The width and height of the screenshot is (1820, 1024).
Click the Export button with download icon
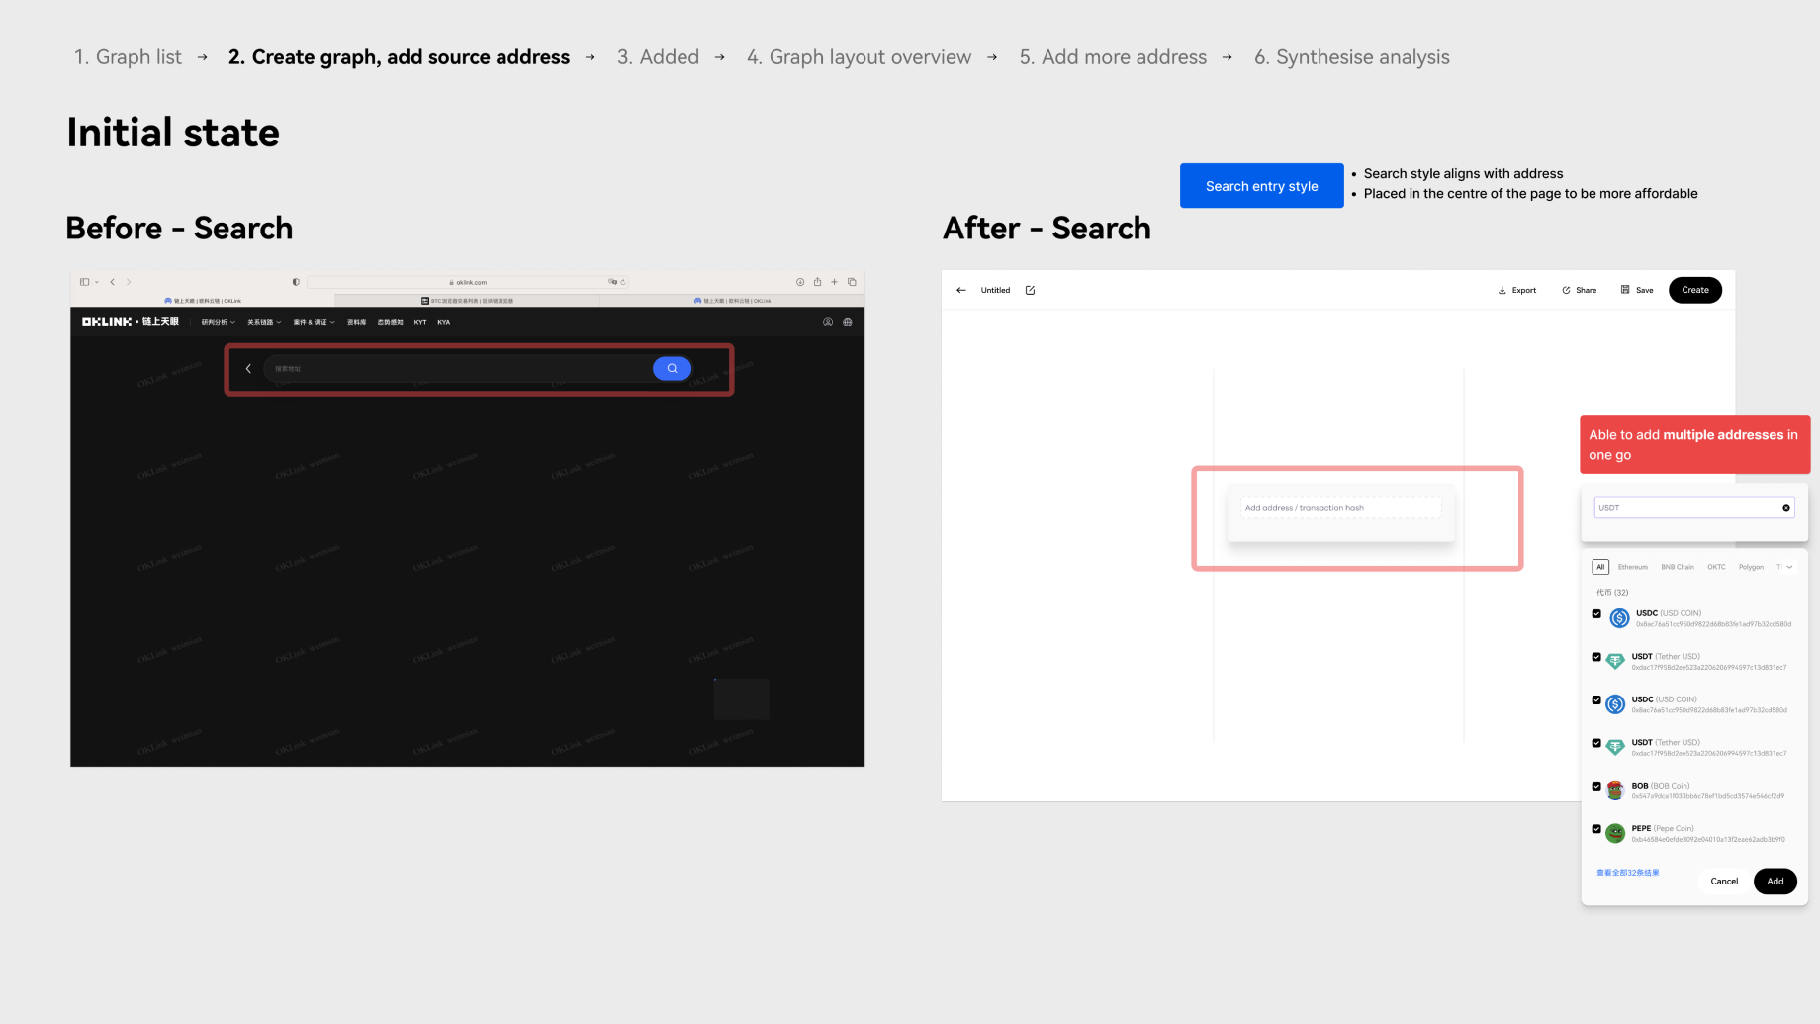click(1517, 290)
